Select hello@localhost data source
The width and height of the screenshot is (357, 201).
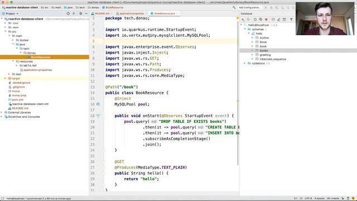[258, 25]
